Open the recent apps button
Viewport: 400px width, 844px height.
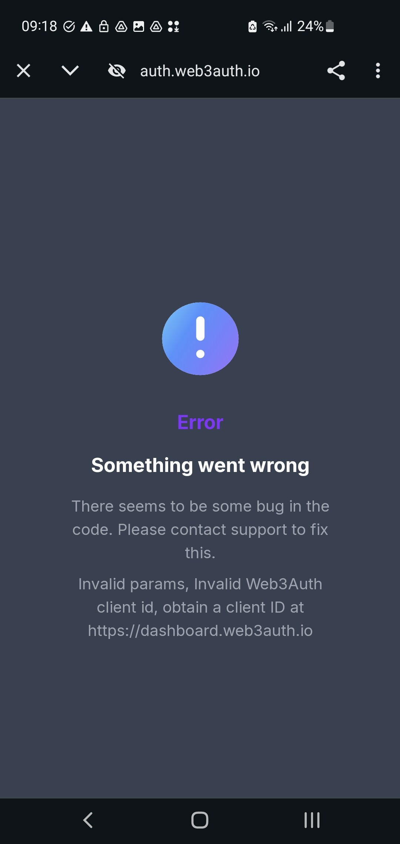pyautogui.click(x=312, y=820)
